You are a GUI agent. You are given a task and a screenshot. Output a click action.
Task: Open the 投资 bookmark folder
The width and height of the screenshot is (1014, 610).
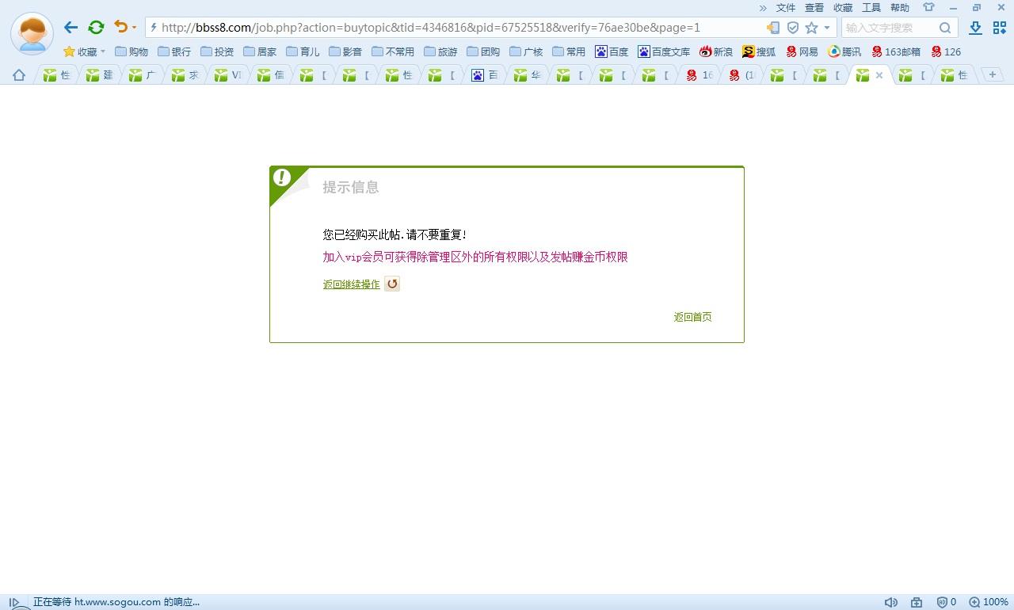[217, 51]
